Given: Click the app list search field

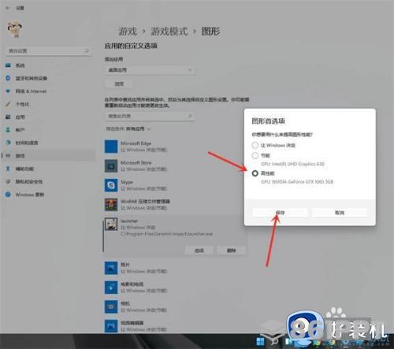Looking at the screenshot, I should pyautogui.click(x=150, y=116).
